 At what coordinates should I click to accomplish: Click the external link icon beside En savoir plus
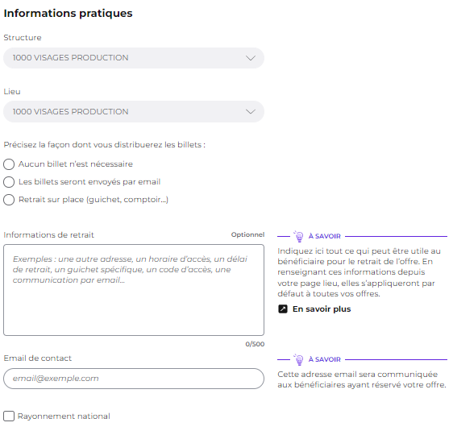[283, 309]
